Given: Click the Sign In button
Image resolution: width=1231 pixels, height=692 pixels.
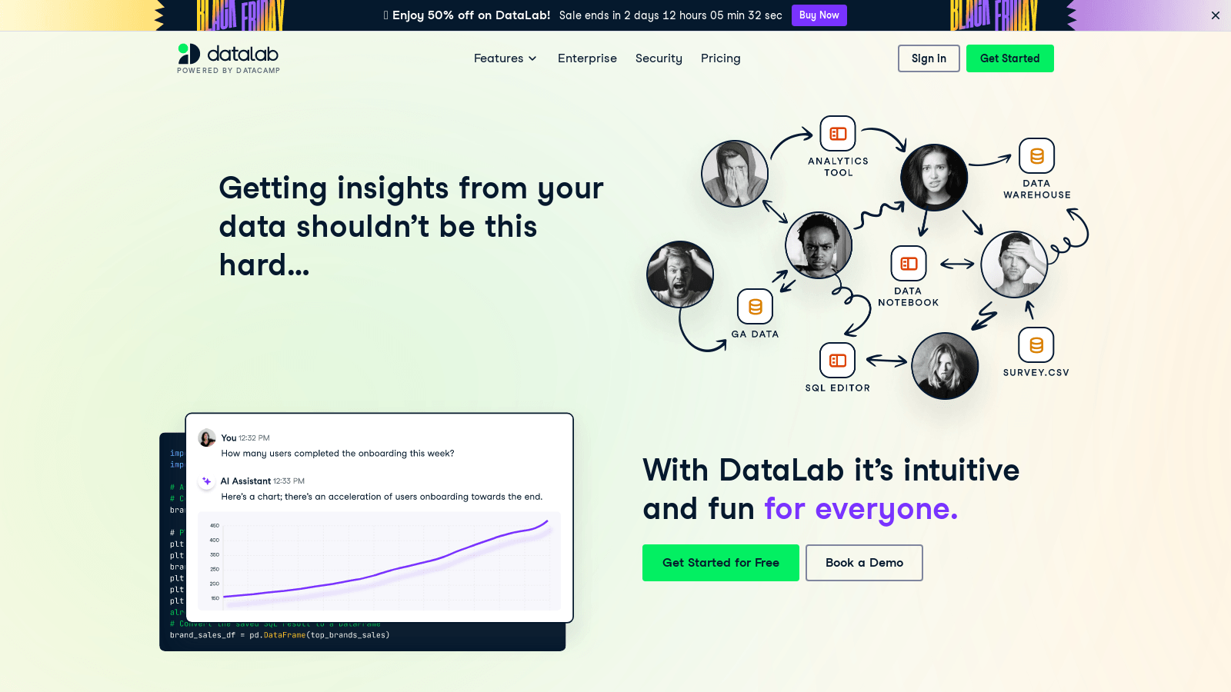Looking at the screenshot, I should pos(929,58).
